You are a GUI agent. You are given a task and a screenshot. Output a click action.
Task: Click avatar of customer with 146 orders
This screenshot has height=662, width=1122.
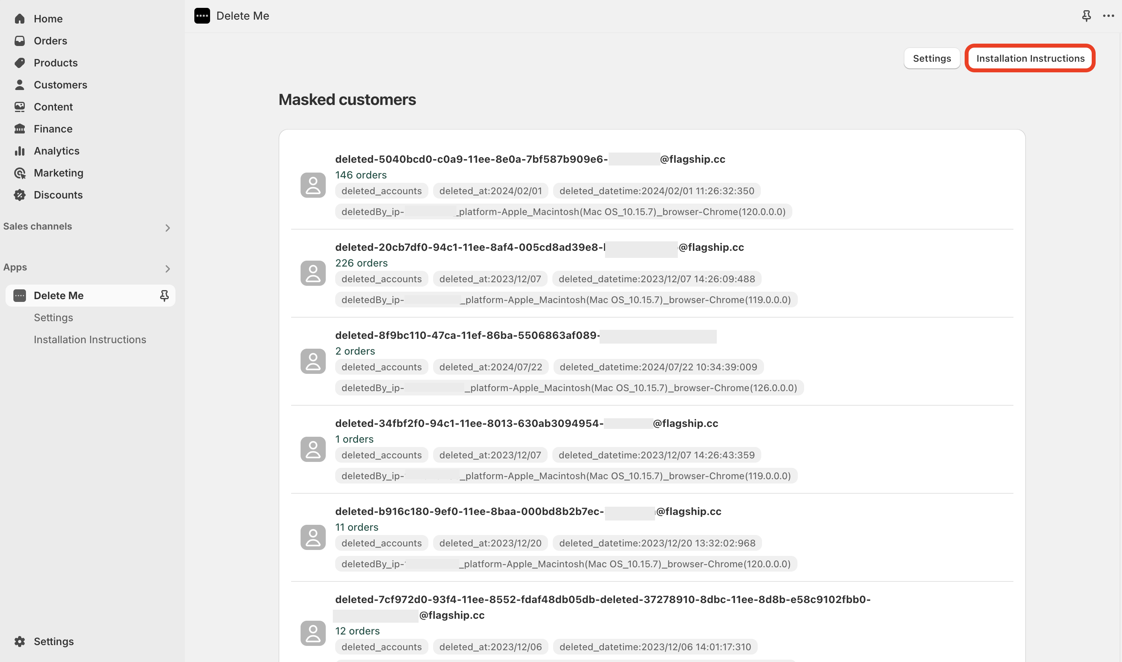click(313, 185)
